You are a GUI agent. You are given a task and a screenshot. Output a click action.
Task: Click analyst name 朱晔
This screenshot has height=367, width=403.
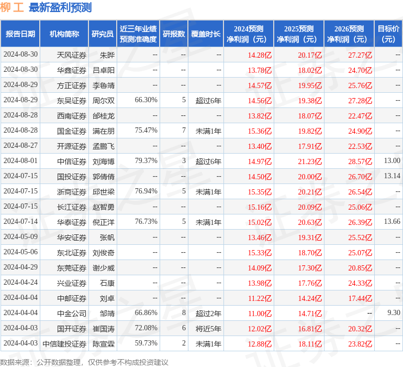(107, 55)
